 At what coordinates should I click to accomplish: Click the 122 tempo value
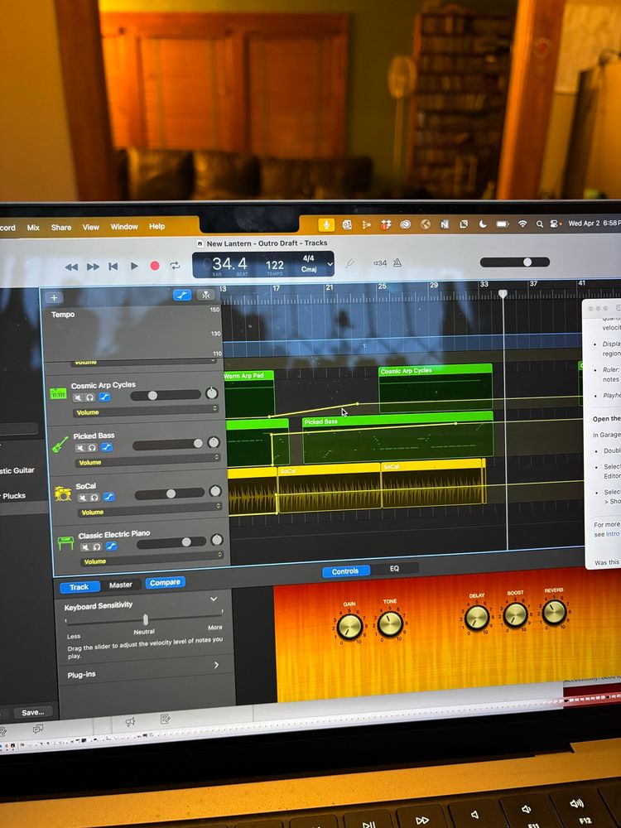[275, 265]
